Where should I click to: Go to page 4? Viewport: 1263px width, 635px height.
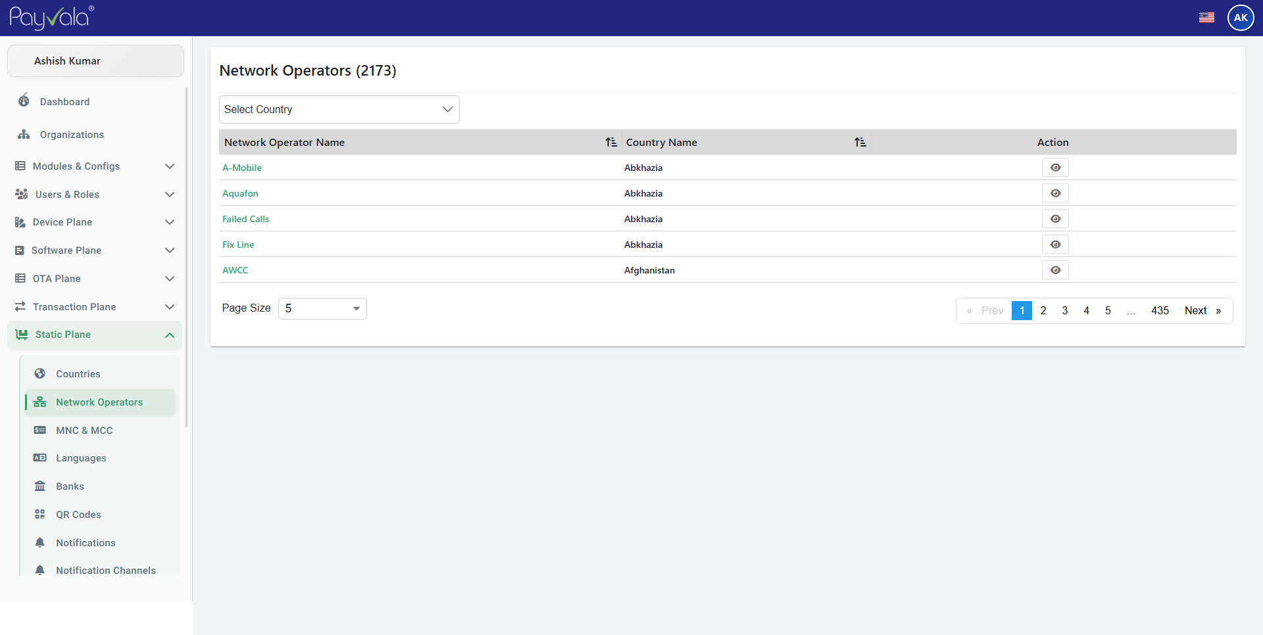coord(1087,311)
